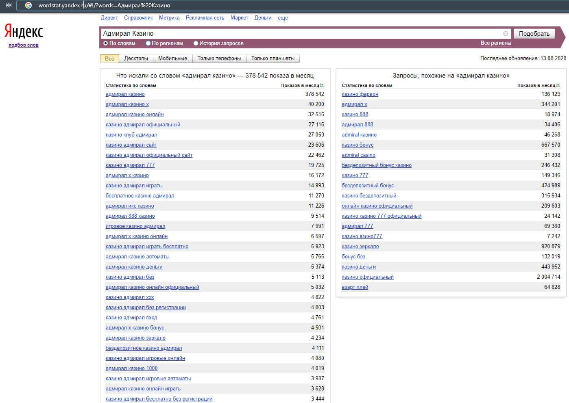Choose the "История запросов" radio option
Viewport: 569px width, 403px height.
[x=196, y=43]
